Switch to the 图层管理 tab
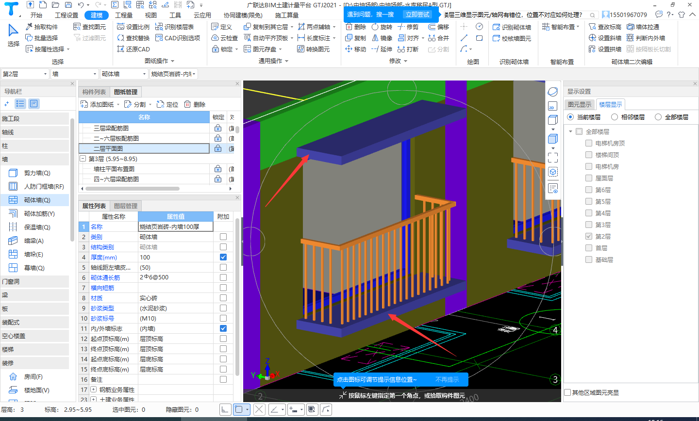Viewport: 699px width, 421px height. (126, 206)
